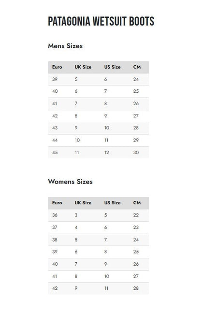
Task: Click the mens Euro 45 cell
Action: (55, 153)
